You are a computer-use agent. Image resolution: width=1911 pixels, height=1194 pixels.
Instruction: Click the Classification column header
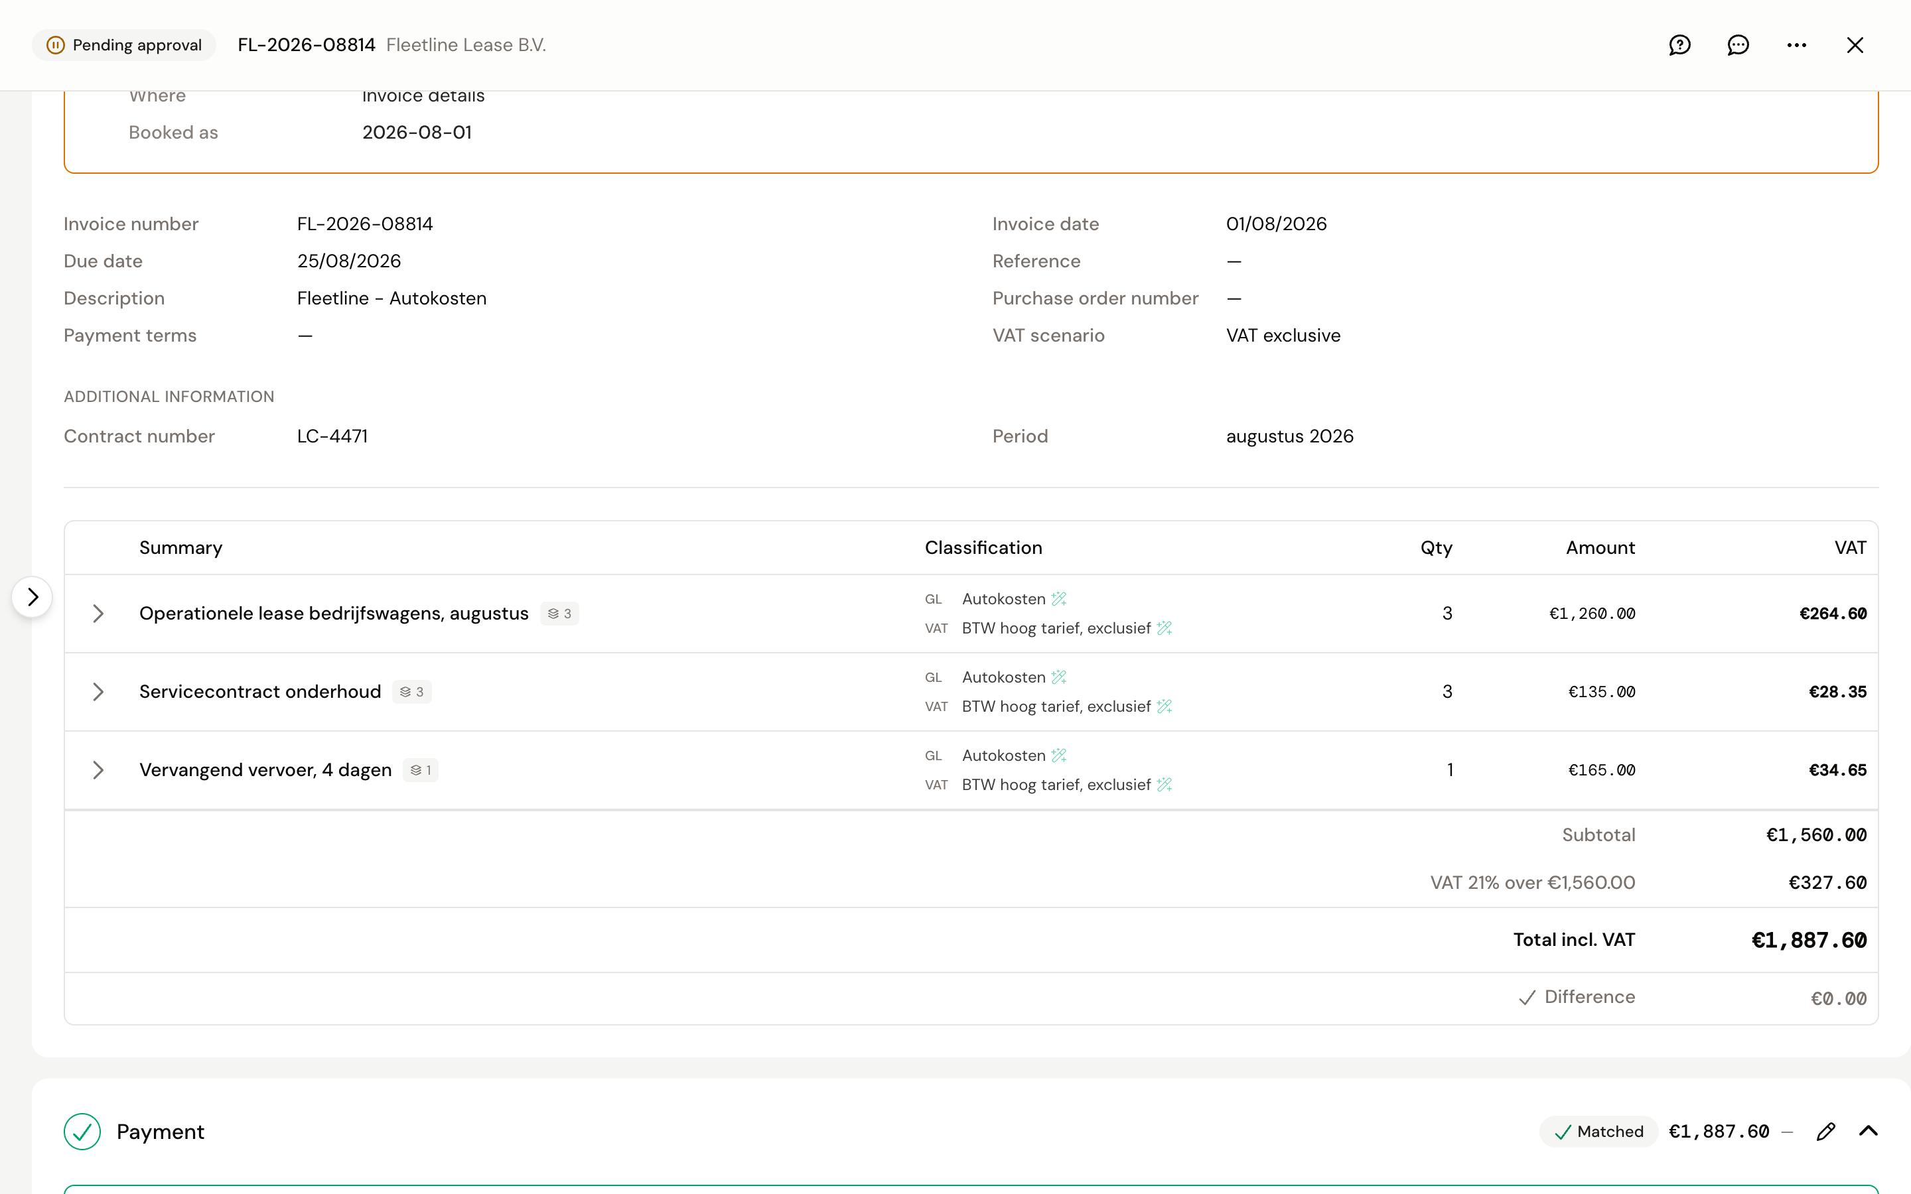pyautogui.click(x=983, y=548)
